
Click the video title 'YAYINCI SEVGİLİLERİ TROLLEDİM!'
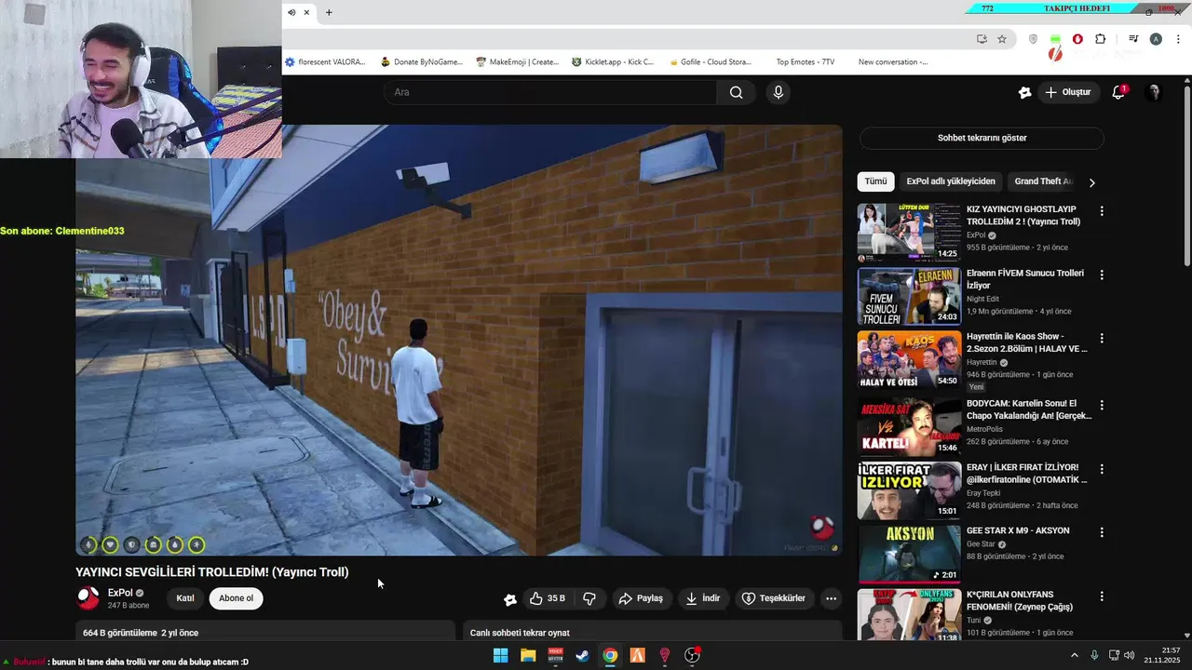click(x=212, y=572)
